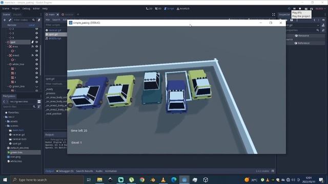
Task: Click the search icon in Filter nodes
Action: click(33, 20)
